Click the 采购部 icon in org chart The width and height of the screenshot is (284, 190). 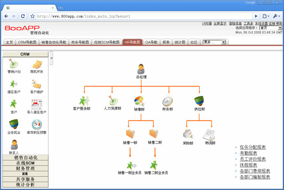tap(188, 134)
